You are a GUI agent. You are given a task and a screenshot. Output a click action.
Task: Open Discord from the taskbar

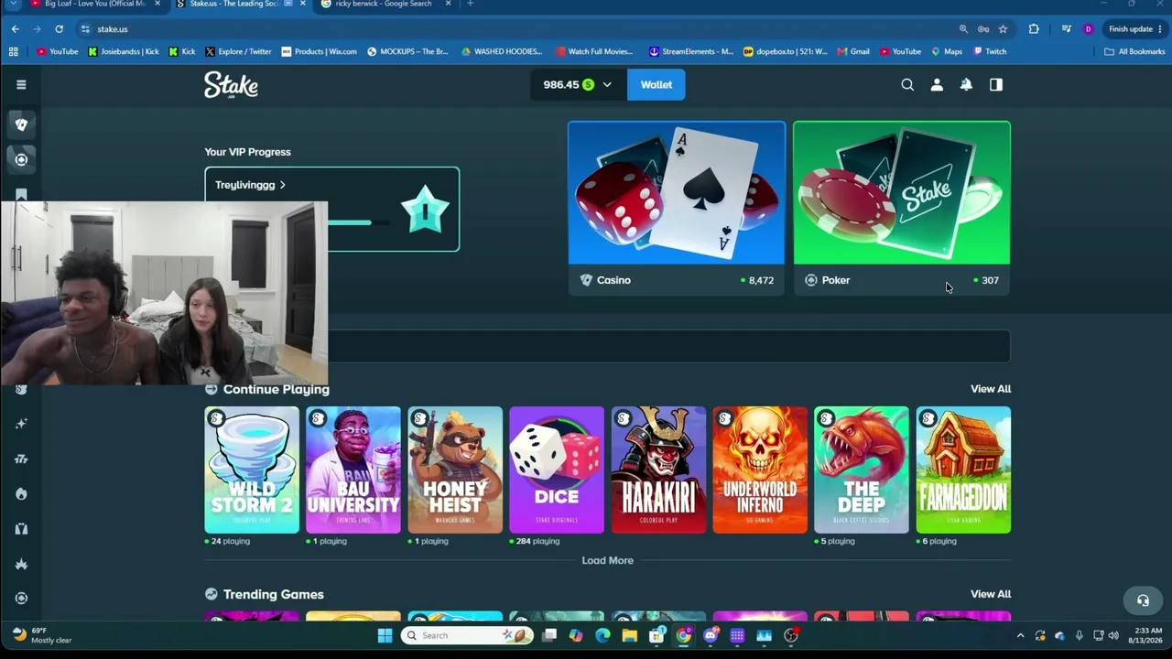(711, 635)
